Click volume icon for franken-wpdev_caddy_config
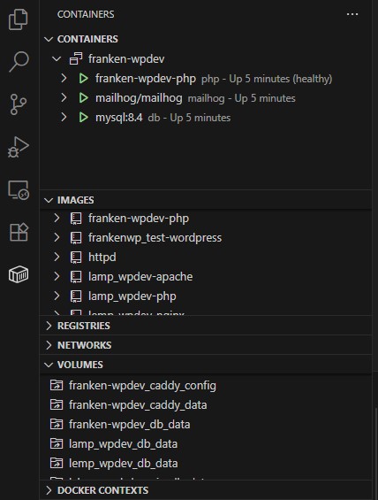 57,385
